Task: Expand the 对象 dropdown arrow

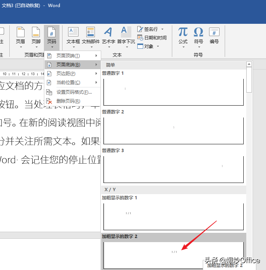Action: pos(158,46)
